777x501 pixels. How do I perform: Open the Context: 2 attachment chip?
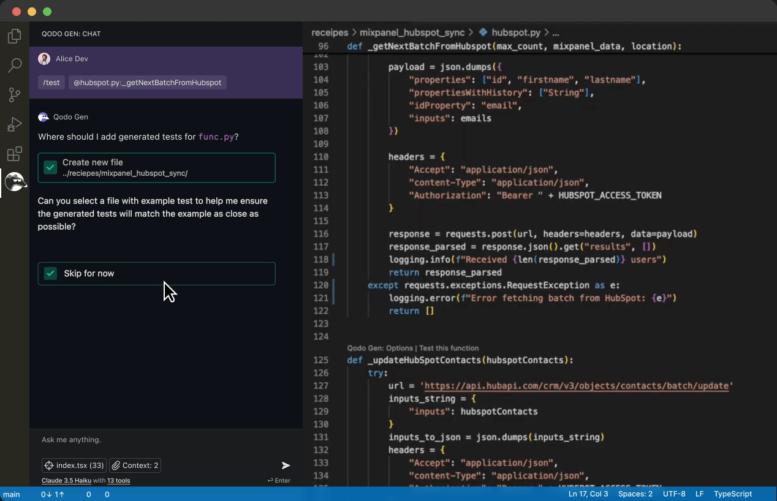pos(135,465)
